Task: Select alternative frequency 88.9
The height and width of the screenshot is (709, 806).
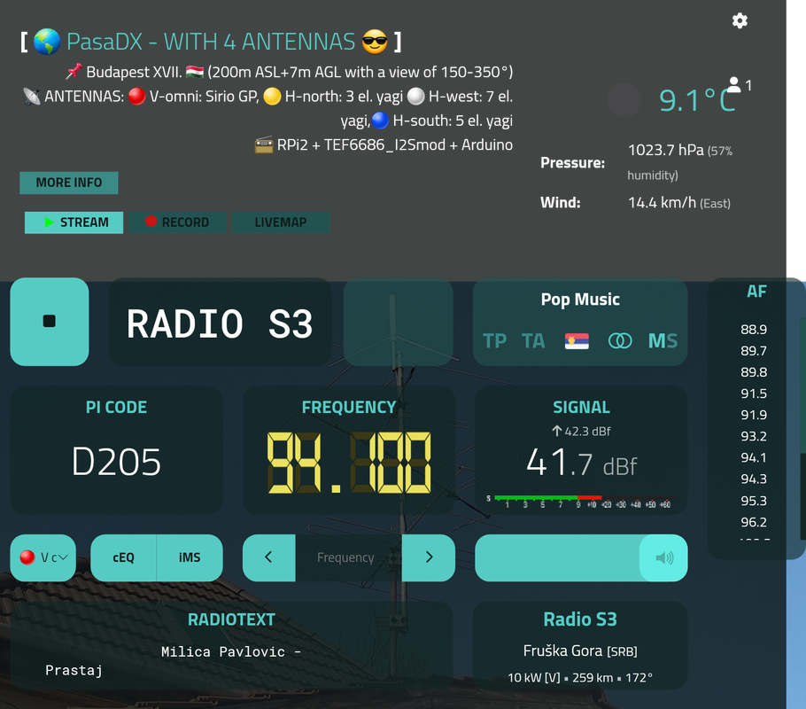Action: 754,330
